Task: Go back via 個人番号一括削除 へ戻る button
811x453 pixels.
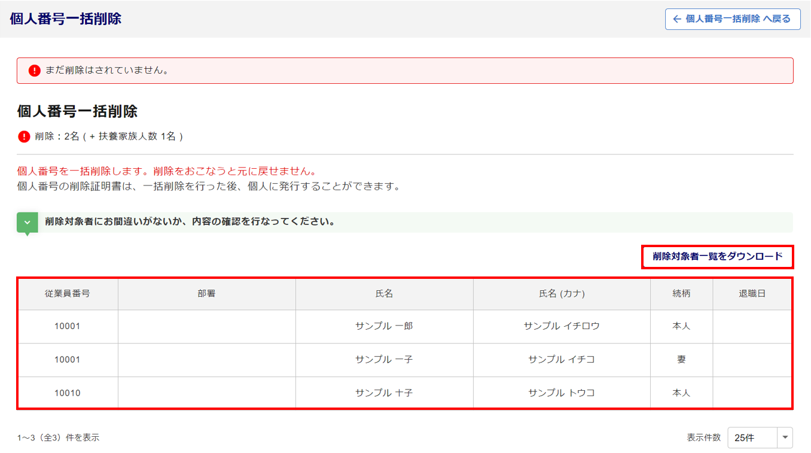Action: (x=733, y=19)
